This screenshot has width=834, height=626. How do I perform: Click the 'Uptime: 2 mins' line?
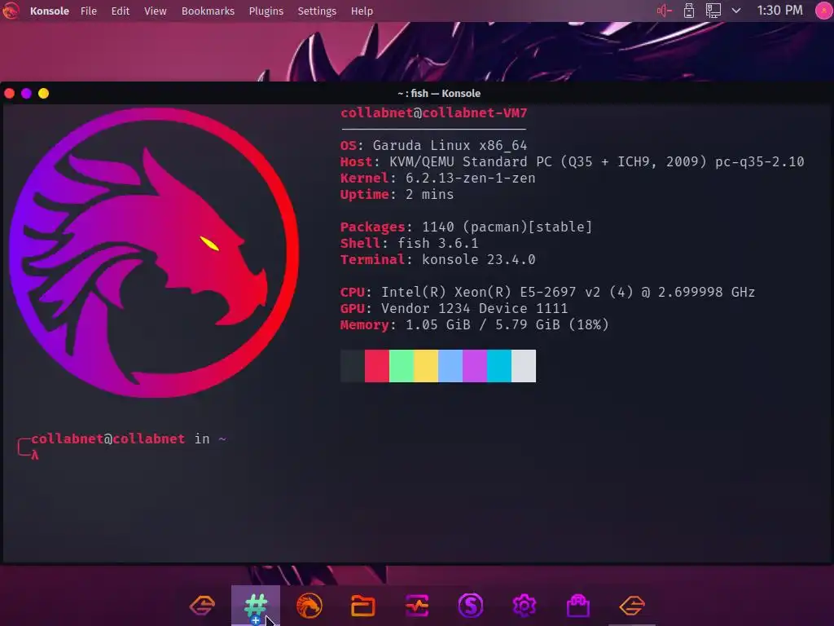point(397,194)
